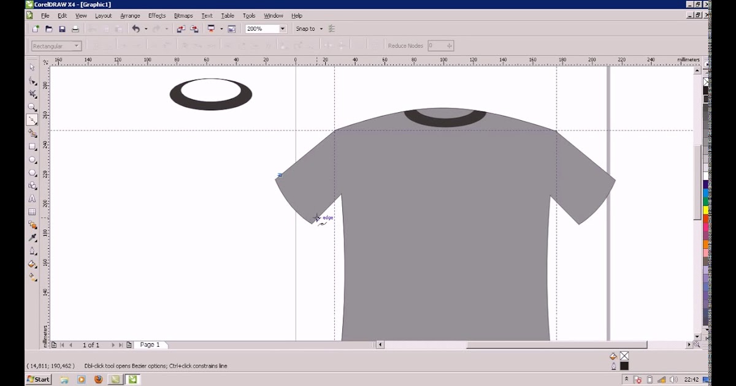Select the Interactive Fill tool
The height and width of the screenshot is (386, 736).
pyautogui.click(x=33, y=277)
